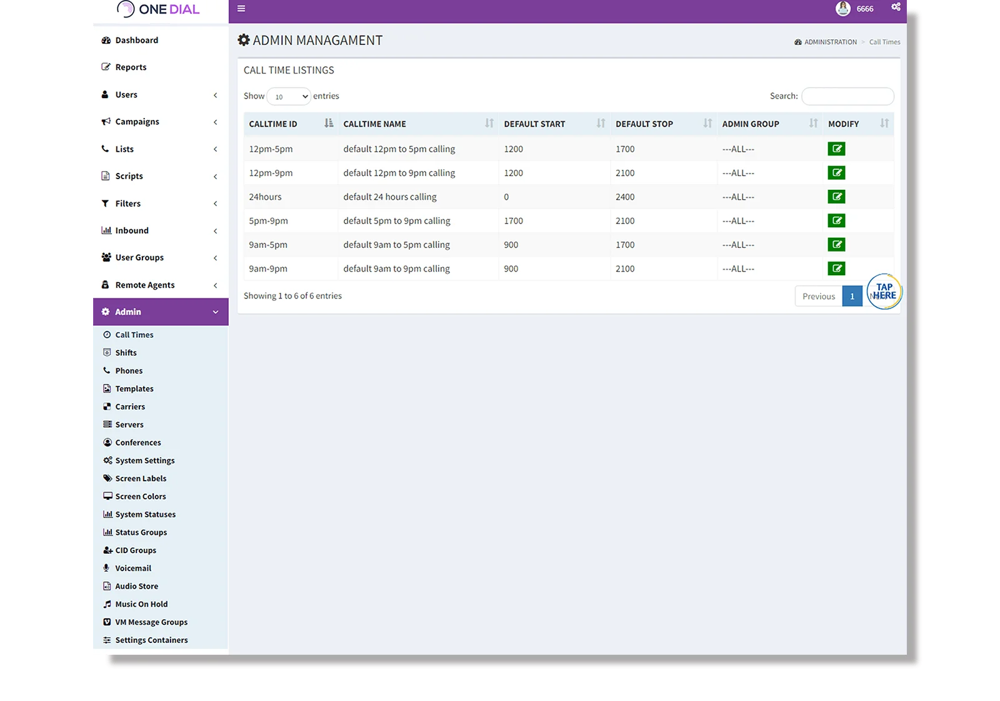This screenshot has height=701, width=1000.
Task: Click the Voicemail microphone icon
Action: pos(107,567)
